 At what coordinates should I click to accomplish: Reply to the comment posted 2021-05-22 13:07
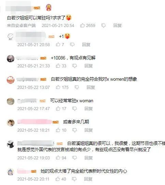pos(91,87)
